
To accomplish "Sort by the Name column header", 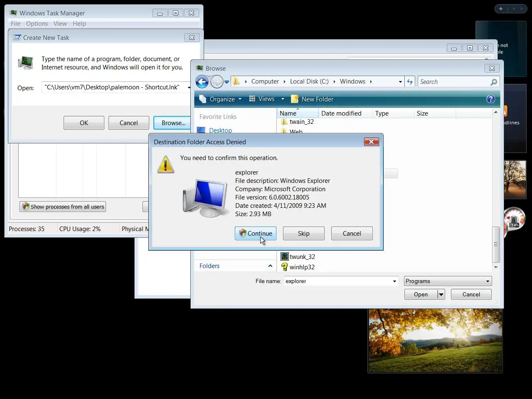I will click(298, 113).
